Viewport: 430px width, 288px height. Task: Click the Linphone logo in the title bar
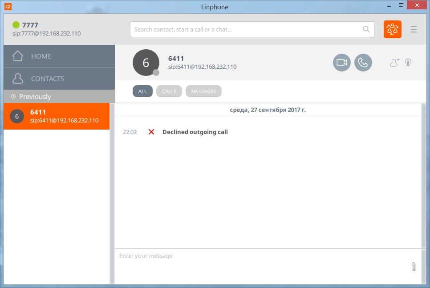tap(8, 6)
